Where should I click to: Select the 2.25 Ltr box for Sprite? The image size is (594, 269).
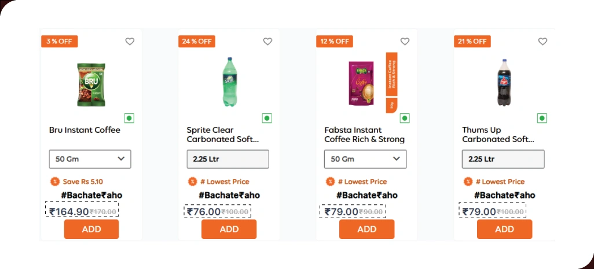pyautogui.click(x=228, y=159)
